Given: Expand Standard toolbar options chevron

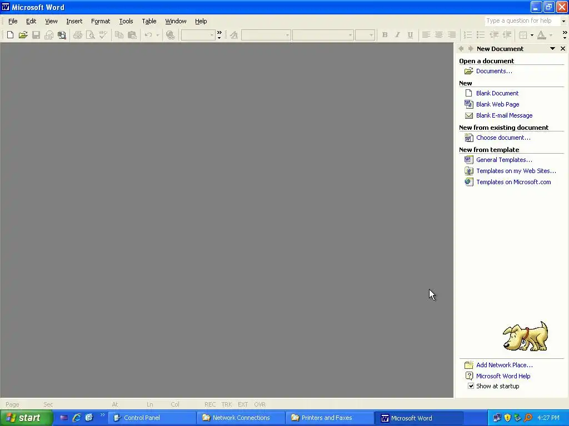Looking at the screenshot, I should click(219, 35).
